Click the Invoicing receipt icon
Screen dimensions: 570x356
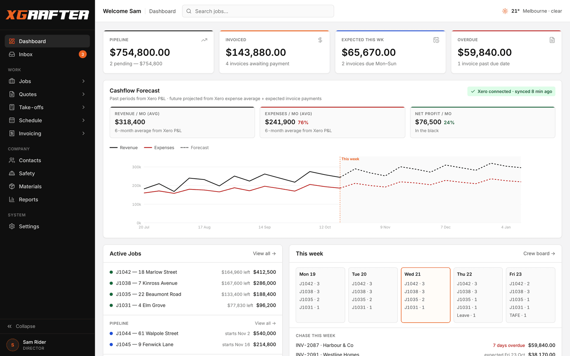pos(12,133)
